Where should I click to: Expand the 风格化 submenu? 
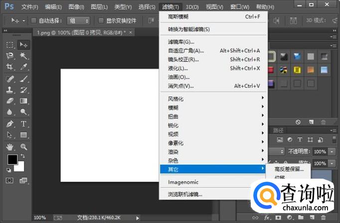(213, 99)
